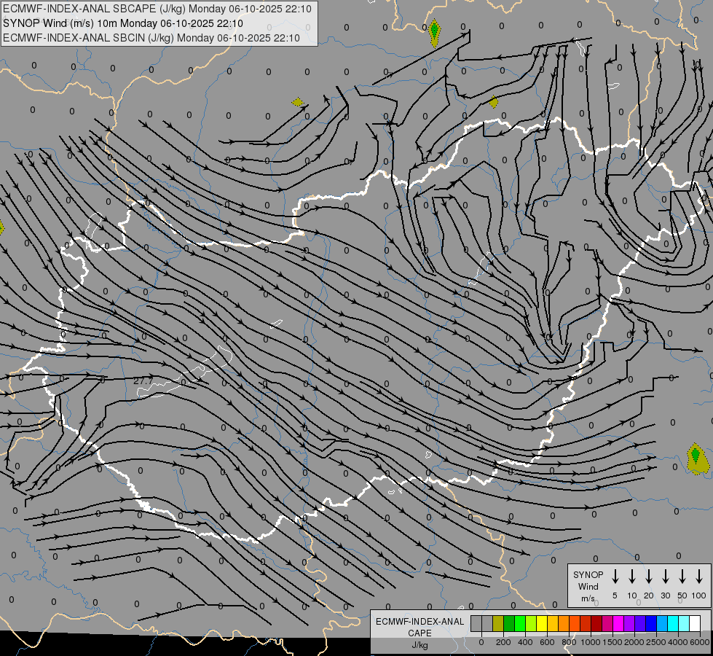The height and width of the screenshot is (656, 713).
Task: Click the green CAPE blob at top of map
Action: 434,31
